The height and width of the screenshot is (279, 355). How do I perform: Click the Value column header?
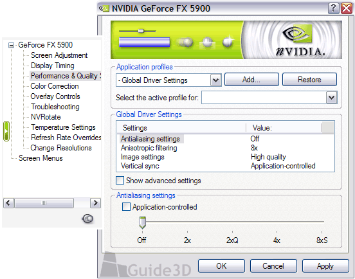(284, 128)
